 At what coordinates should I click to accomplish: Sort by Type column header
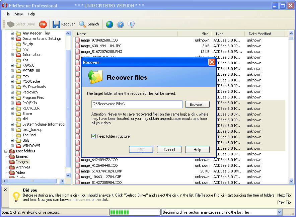click(x=228, y=34)
